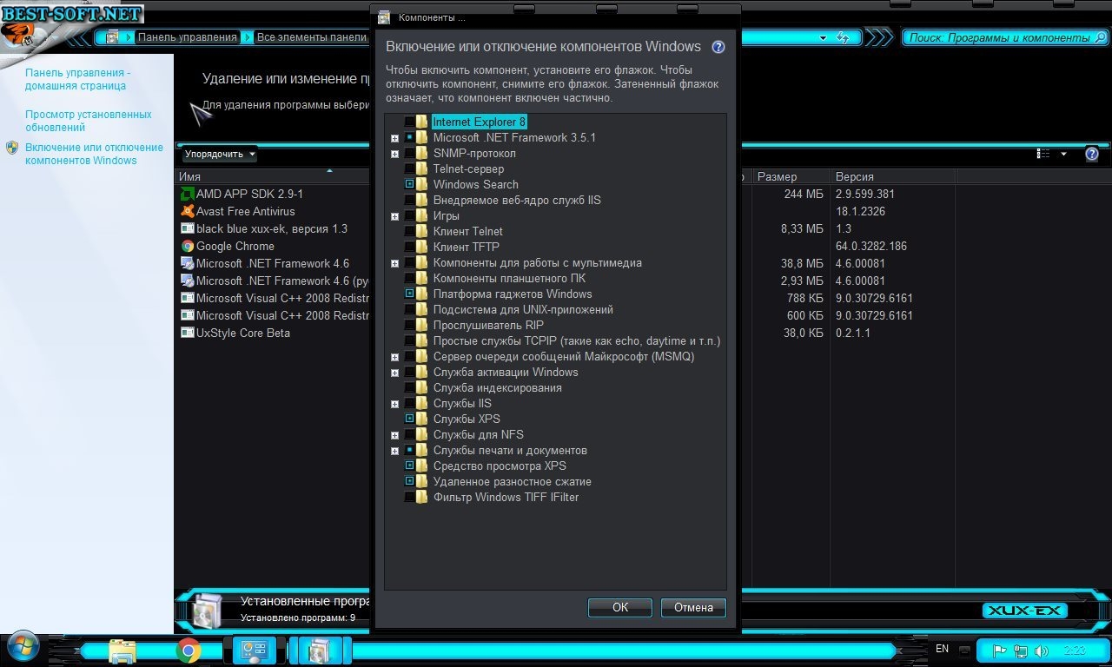The height and width of the screenshot is (667, 1112).
Task: Click the help icon in the Programs window toolbar
Action: [1092, 155]
